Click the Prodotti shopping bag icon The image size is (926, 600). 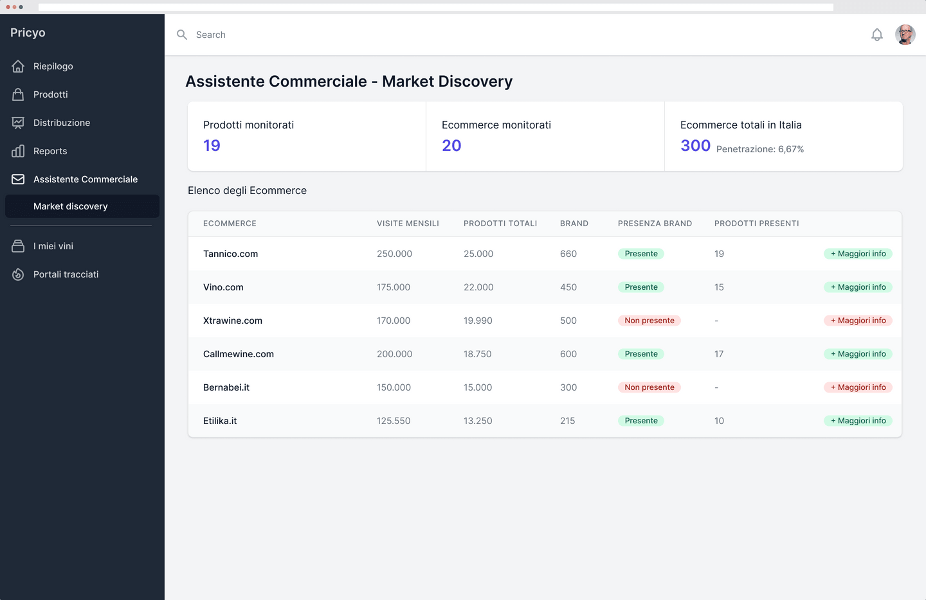[x=18, y=94]
